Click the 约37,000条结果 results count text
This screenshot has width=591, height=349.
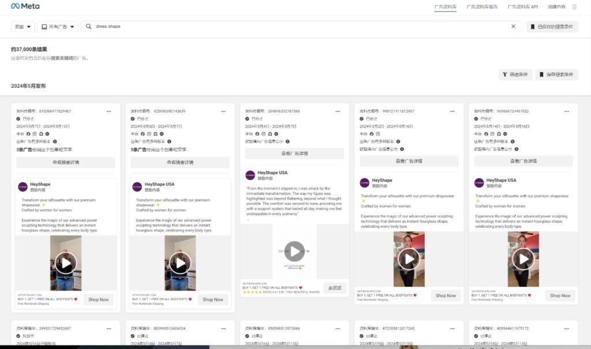click(x=29, y=50)
